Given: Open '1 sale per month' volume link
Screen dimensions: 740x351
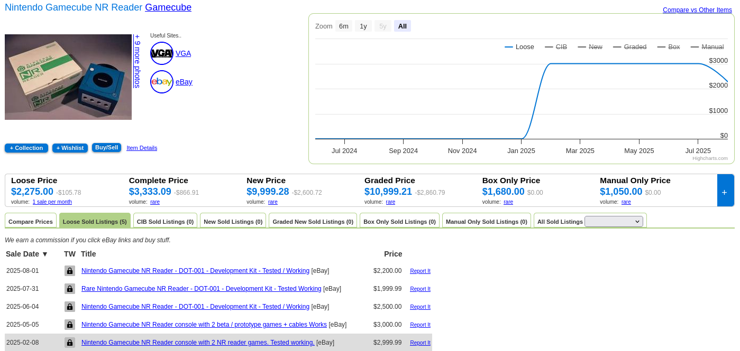Looking at the screenshot, I should click(52, 202).
